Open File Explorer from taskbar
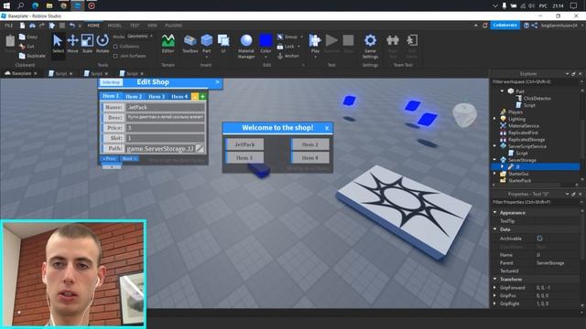 49,5
